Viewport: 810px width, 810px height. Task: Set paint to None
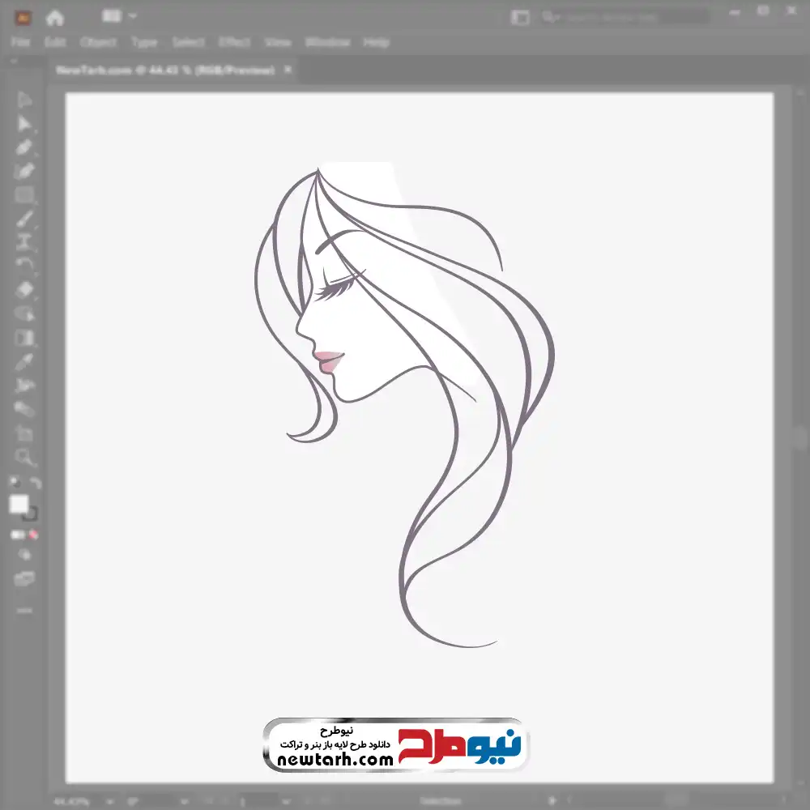click(x=34, y=535)
